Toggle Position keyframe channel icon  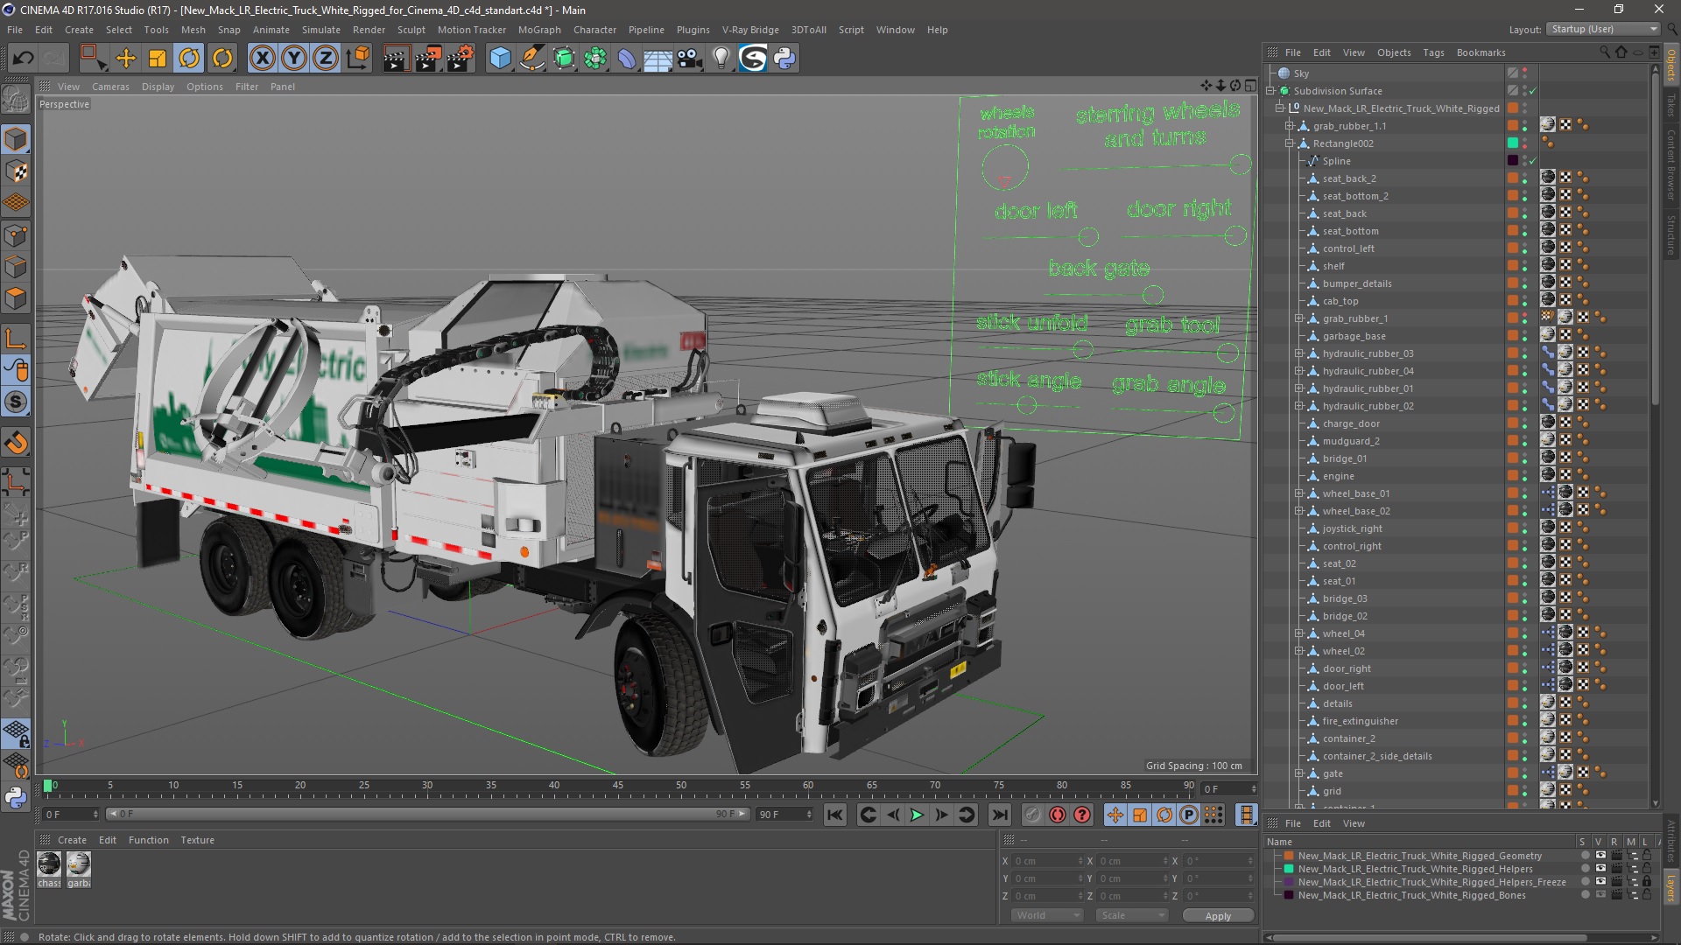[1115, 815]
